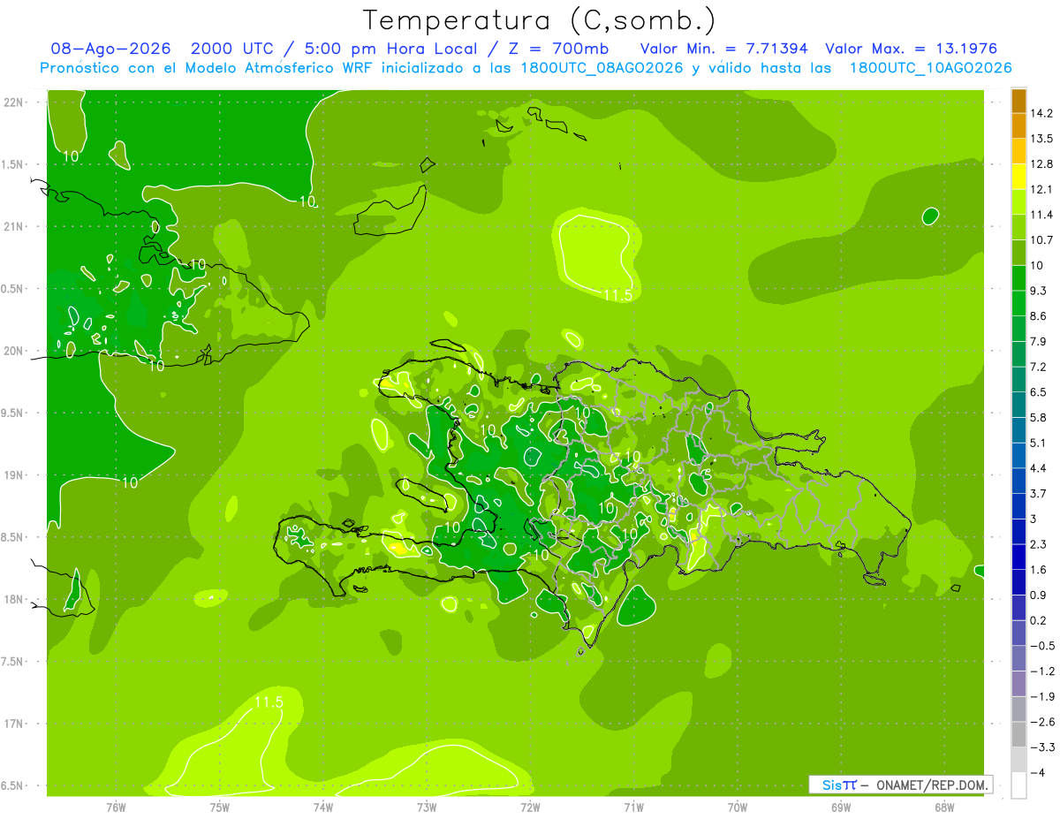
Task: Click the "21N" latitude label
Action: pos(13,226)
